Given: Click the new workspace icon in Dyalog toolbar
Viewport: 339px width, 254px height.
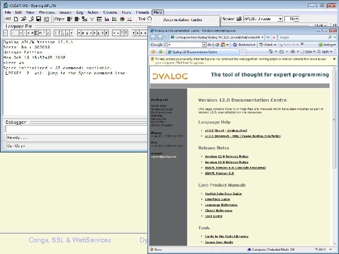Looking at the screenshot, I should tap(16, 19).
